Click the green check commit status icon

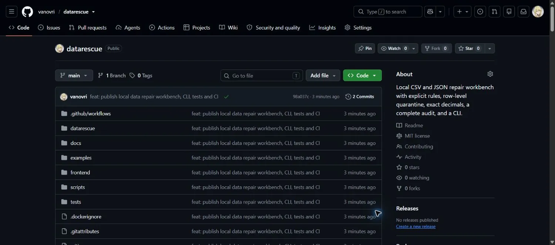tap(226, 97)
